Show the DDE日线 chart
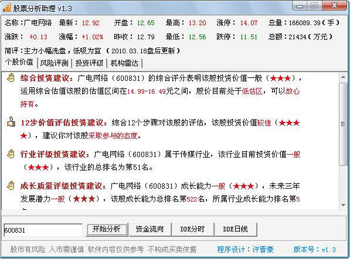Viewport: 350px width, 259px height. [236, 229]
